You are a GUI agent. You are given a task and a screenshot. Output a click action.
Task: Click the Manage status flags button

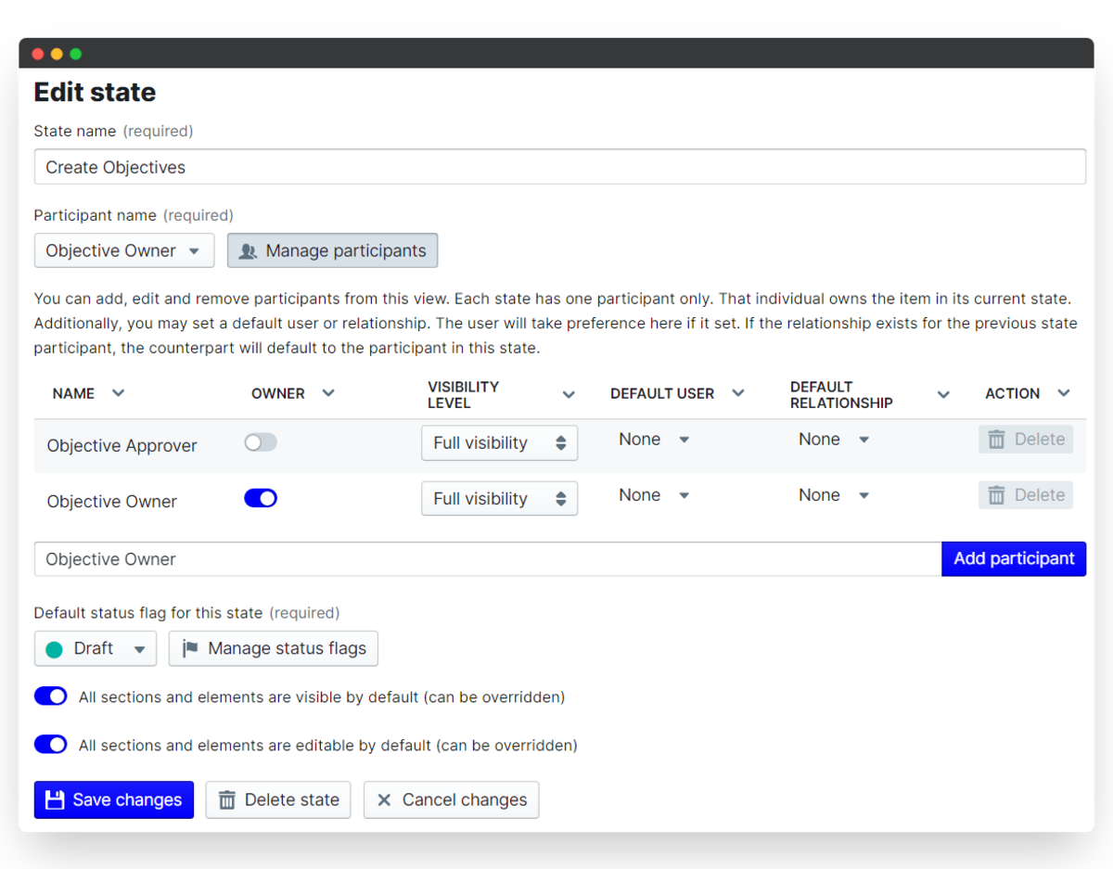[274, 648]
